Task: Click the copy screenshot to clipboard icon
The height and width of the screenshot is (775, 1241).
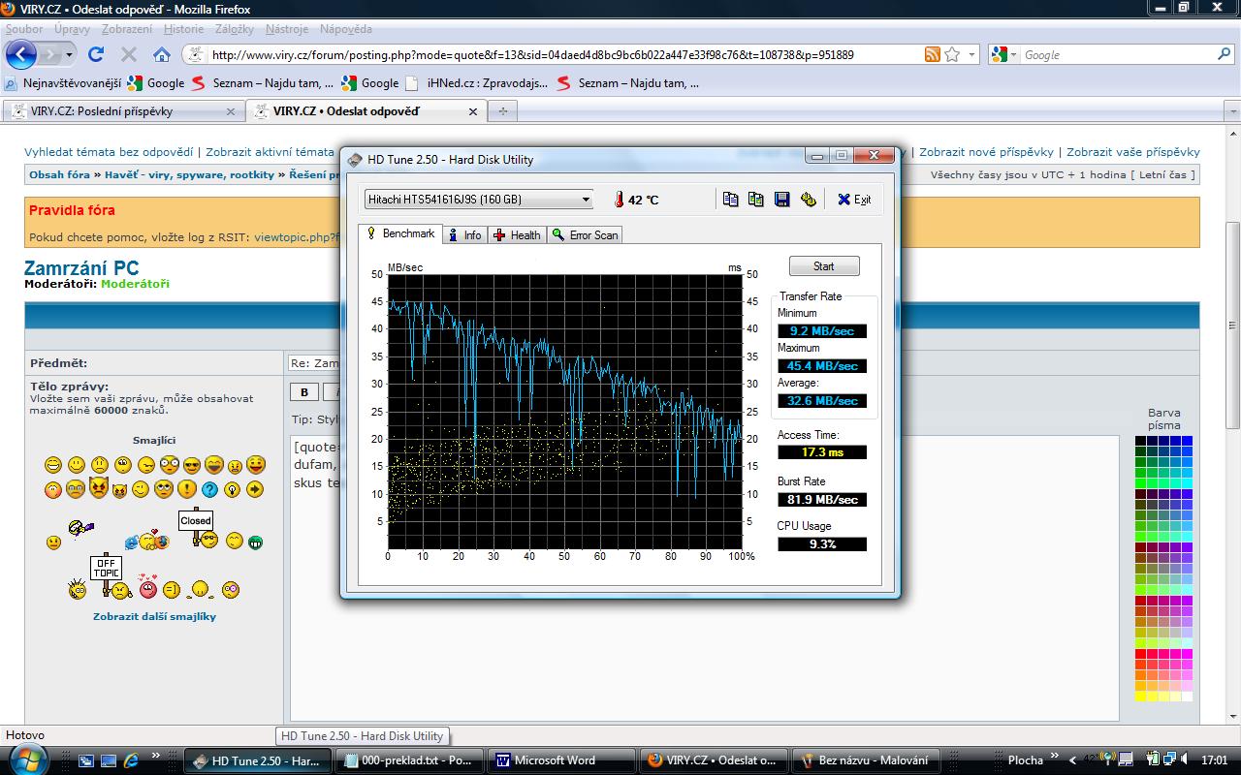Action: pos(756,200)
